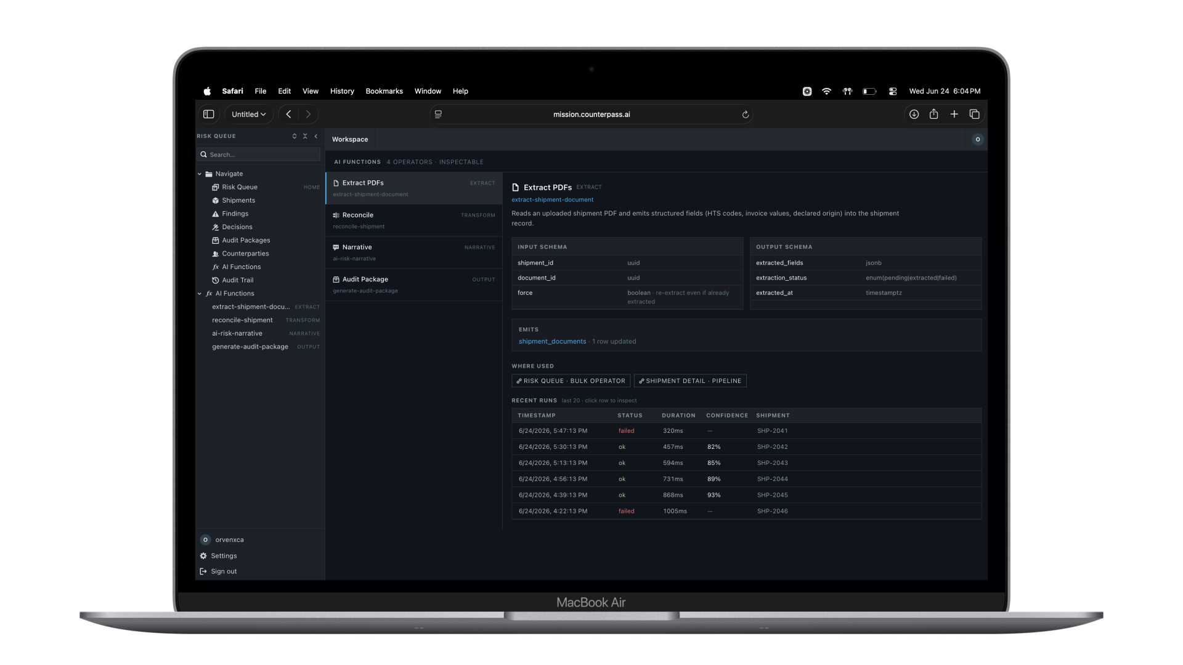Switch to the Workspace tab
This screenshot has width=1183, height=665.
(x=350, y=140)
